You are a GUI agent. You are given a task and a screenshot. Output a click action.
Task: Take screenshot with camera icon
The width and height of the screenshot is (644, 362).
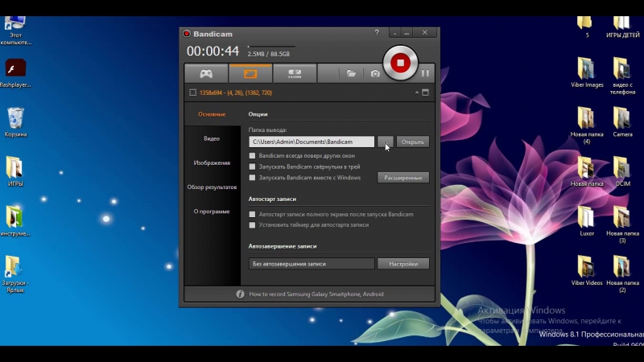[375, 73]
